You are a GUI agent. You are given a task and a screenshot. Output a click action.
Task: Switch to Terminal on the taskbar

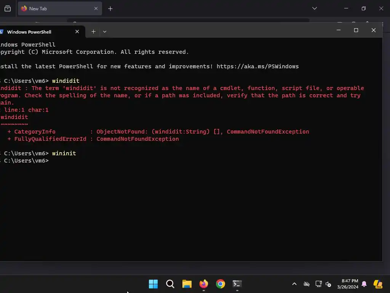coord(237,284)
